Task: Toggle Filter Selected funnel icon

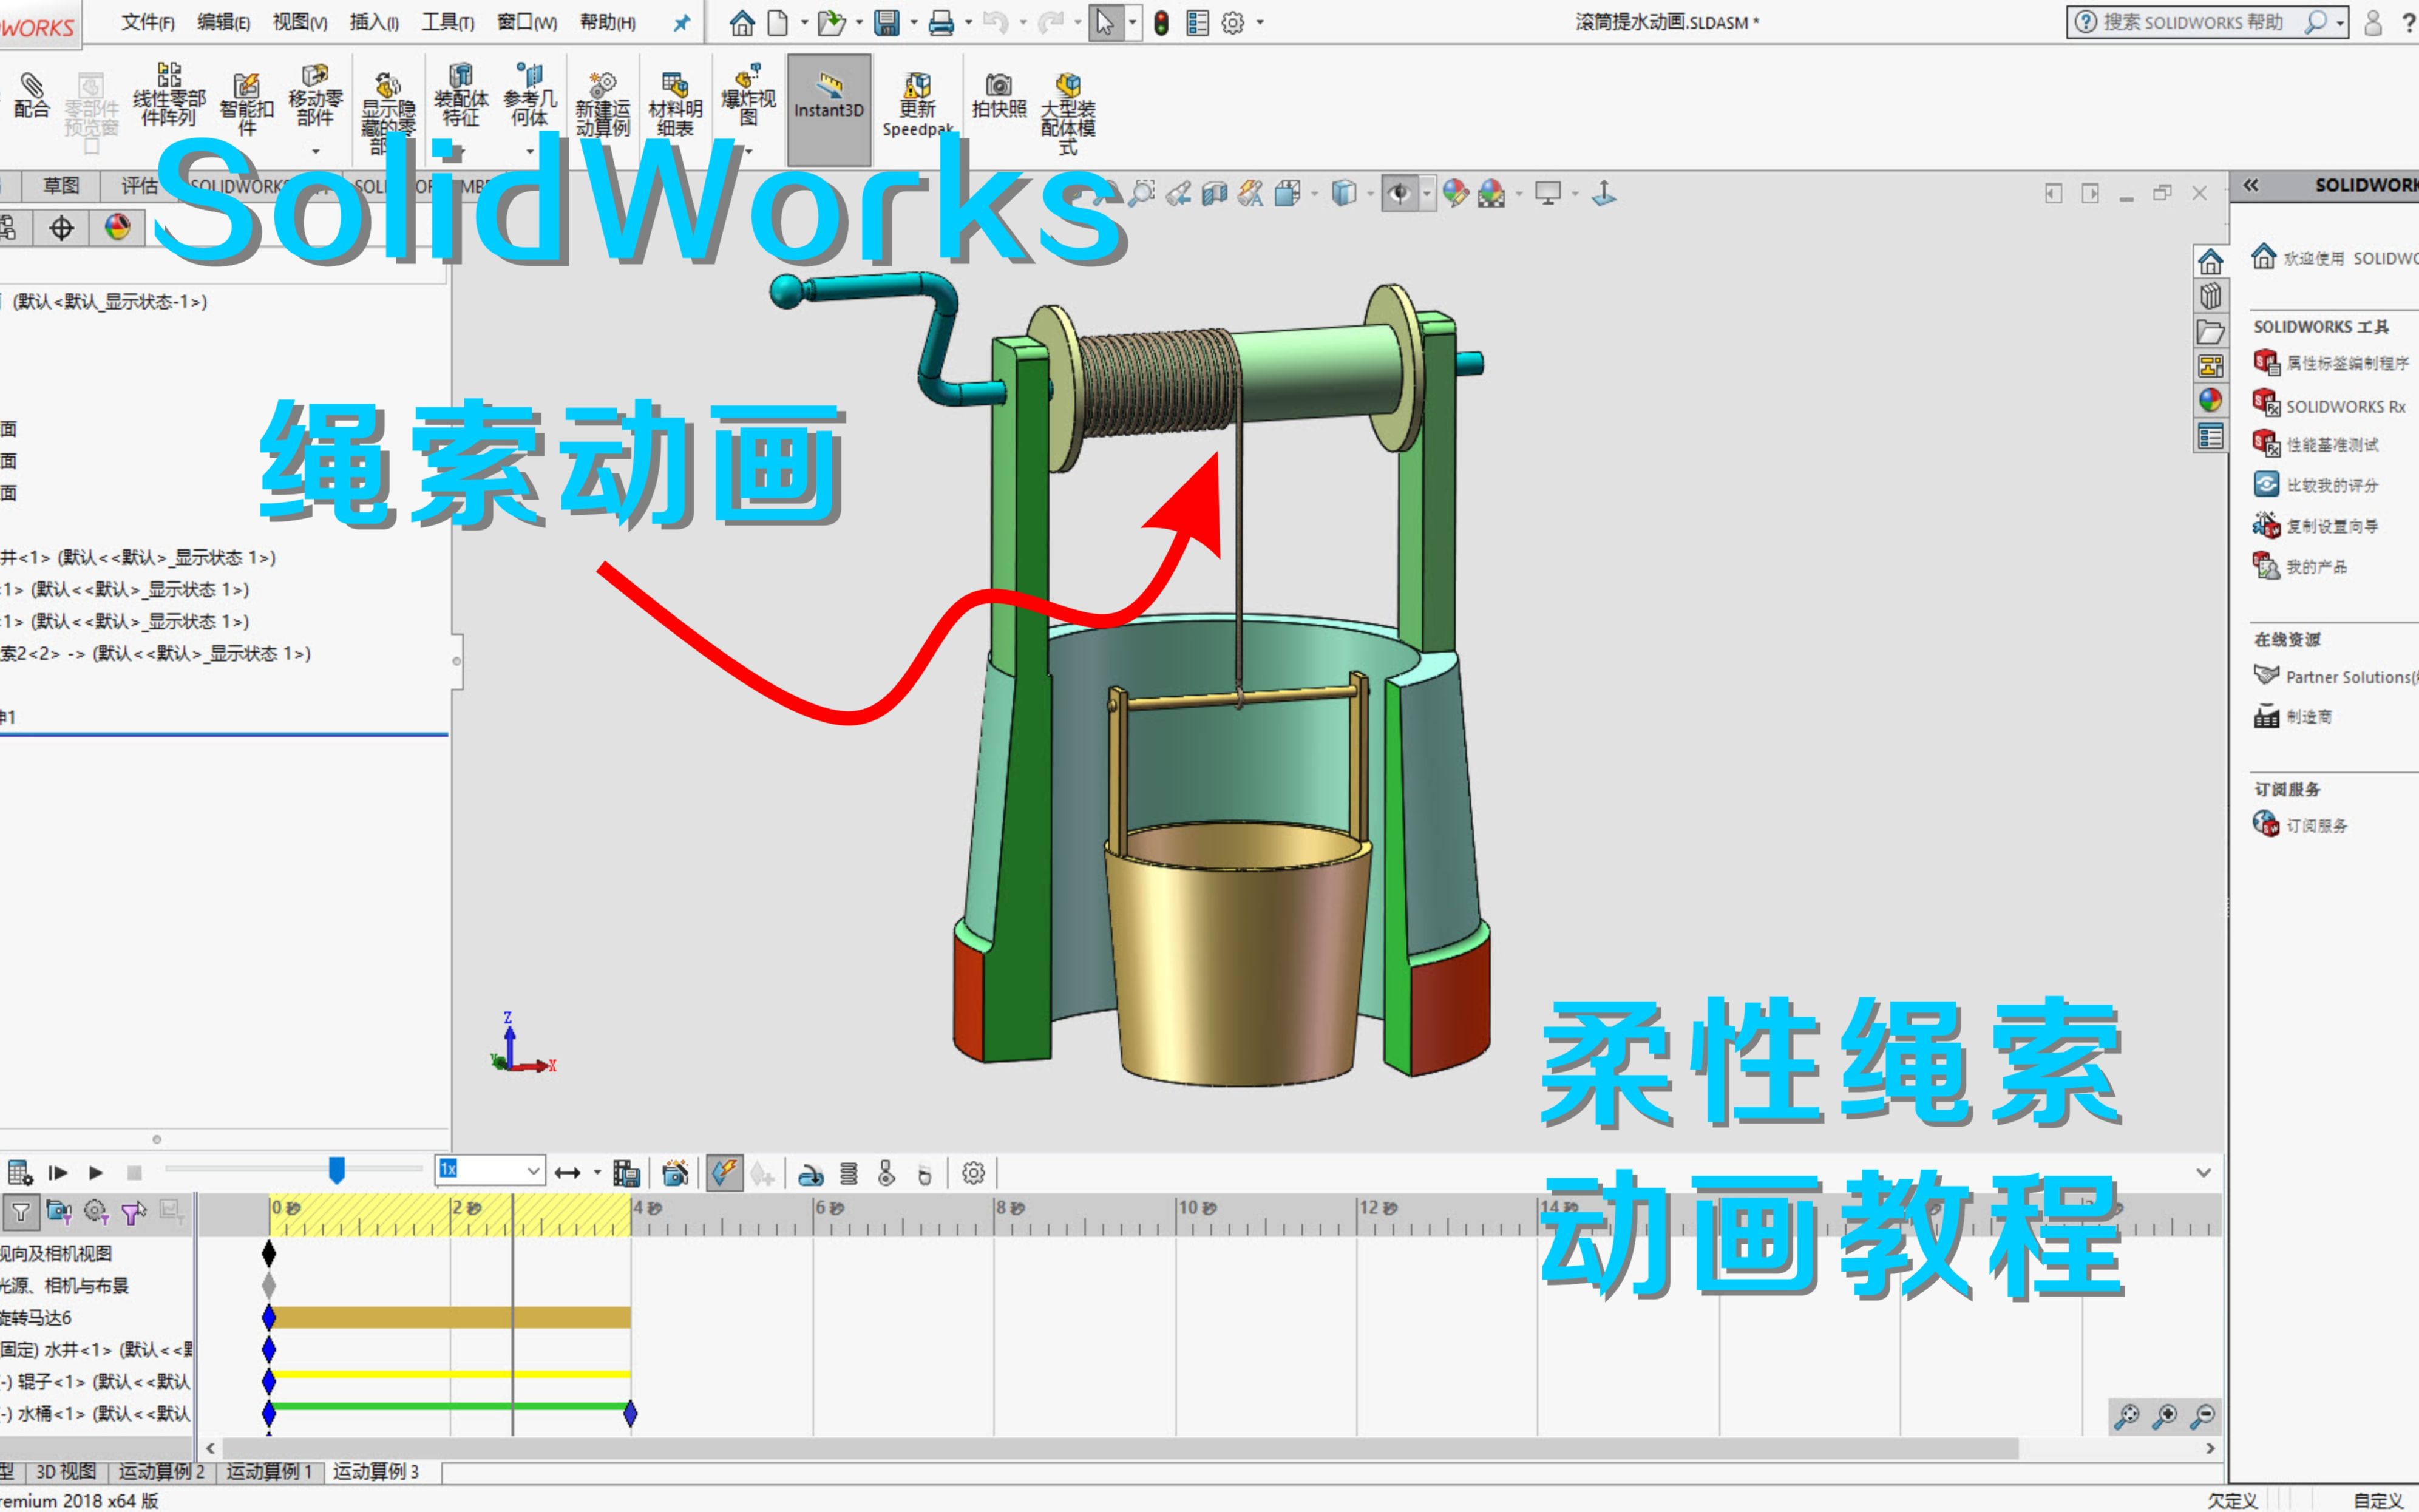Action: click(133, 1212)
